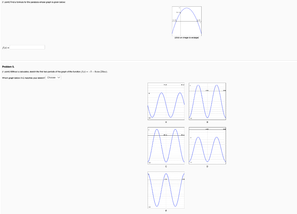Click the f(x) = label beside the answer box

tap(5, 47)
